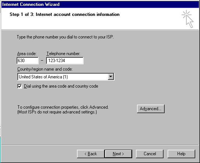Open the Advanced connection settings
This screenshot has width=200, height=163.
click(151, 109)
